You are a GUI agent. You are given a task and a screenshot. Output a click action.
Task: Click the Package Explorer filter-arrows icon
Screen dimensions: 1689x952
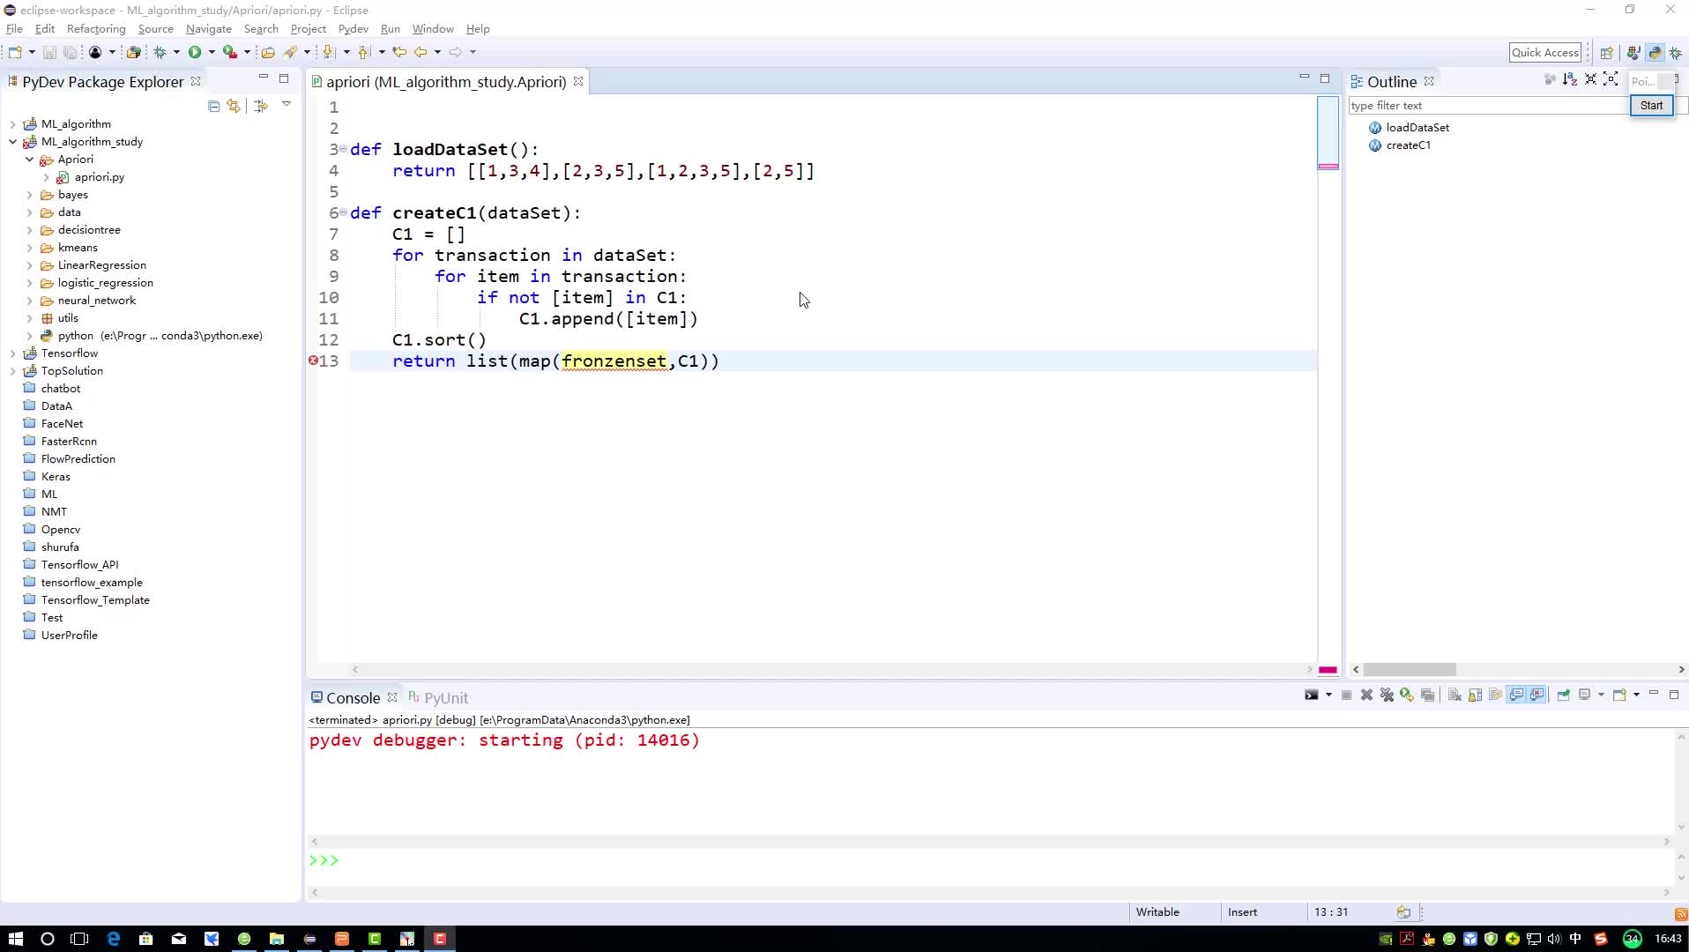(261, 106)
